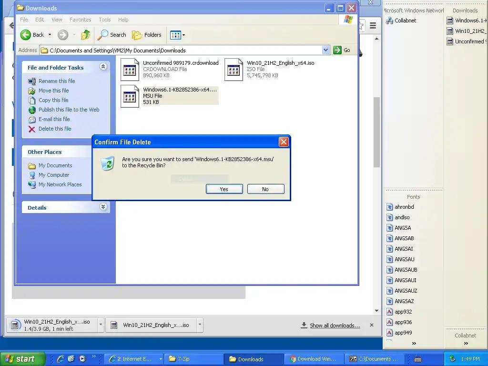Click the Forward arrow icon in Explorer toolbar

coord(63,35)
